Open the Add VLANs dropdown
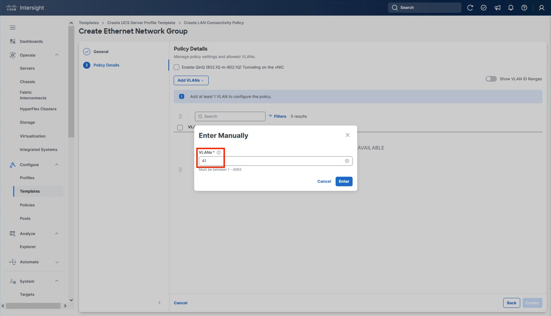The width and height of the screenshot is (551, 316). [191, 80]
